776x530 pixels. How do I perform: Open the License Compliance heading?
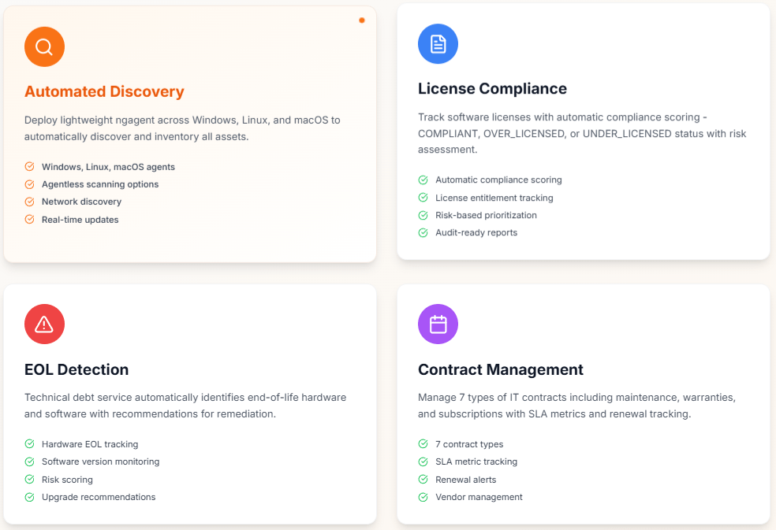click(492, 88)
